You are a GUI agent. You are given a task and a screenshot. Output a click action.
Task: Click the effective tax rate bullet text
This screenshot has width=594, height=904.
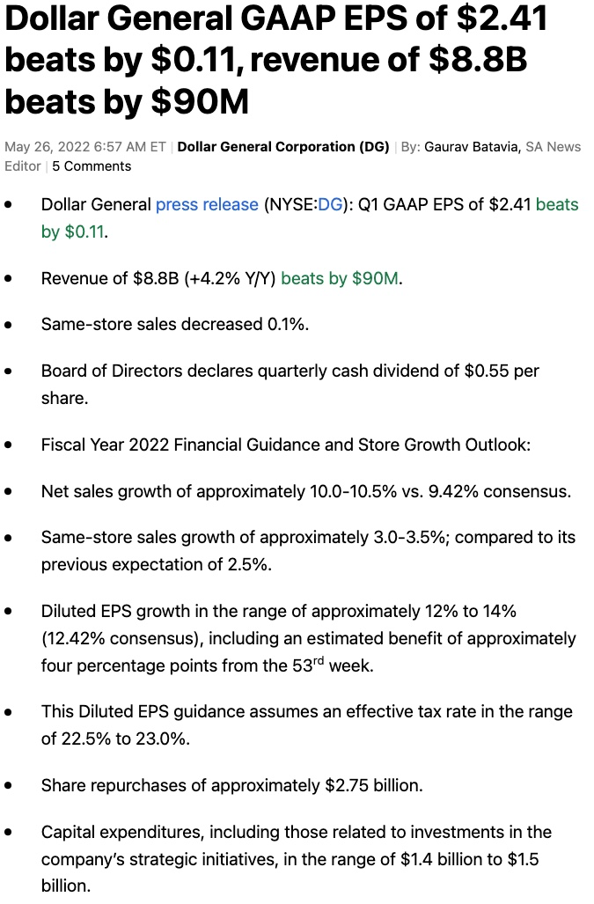click(x=306, y=711)
